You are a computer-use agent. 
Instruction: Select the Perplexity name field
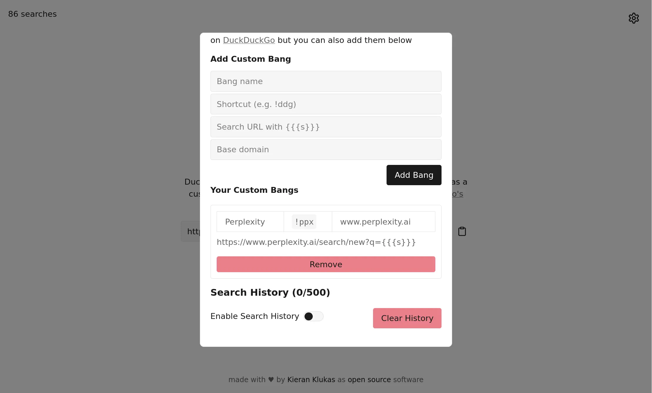(250, 222)
